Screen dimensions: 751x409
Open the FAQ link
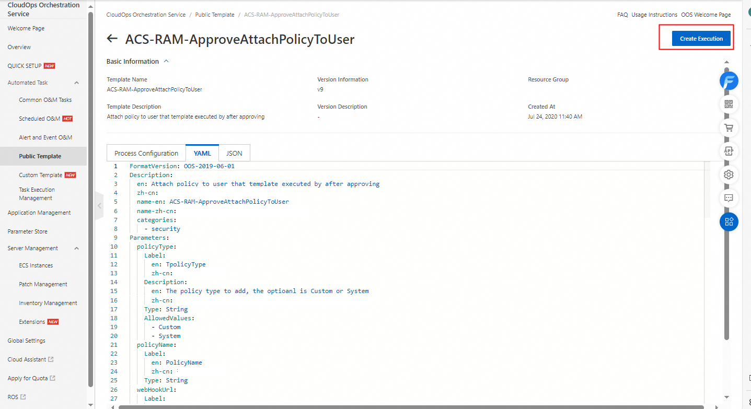tap(622, 15)
